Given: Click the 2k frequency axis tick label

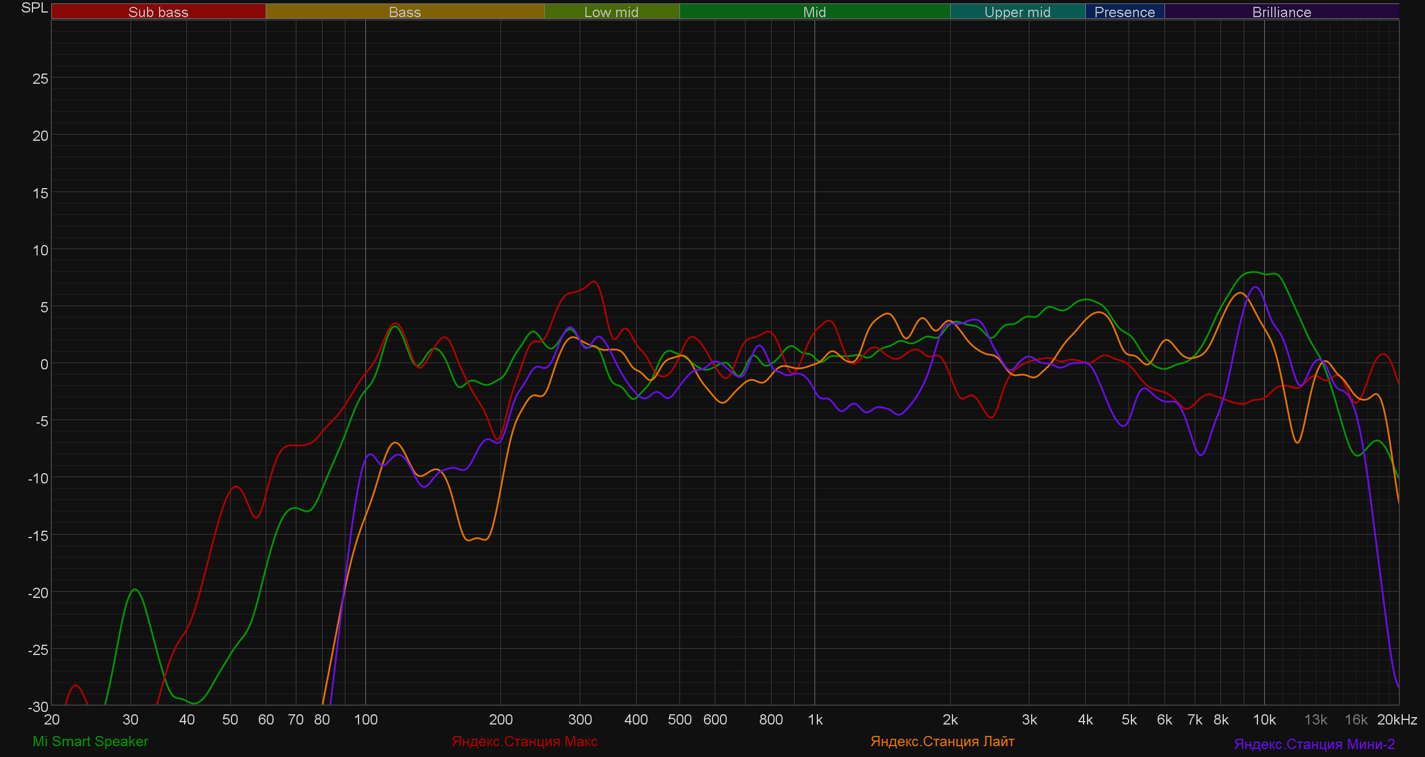Looking at the screenshot, I should click(x=950, y=719).
